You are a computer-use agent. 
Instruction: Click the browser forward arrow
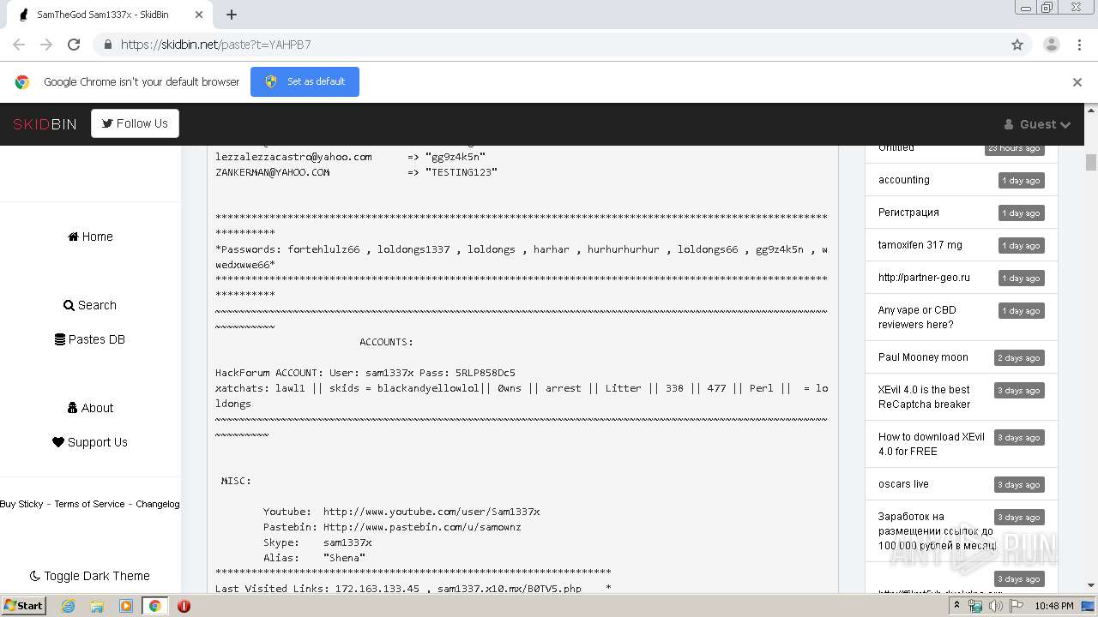tap(46, 45)
